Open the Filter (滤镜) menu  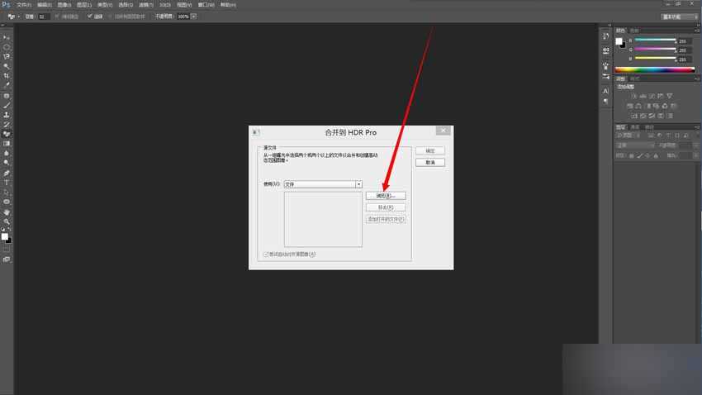click(146, 5)
